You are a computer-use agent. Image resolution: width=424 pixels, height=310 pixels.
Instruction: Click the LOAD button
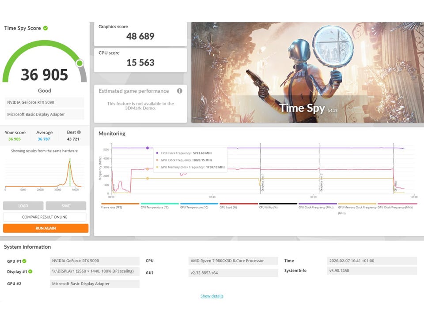pos(23,206)
